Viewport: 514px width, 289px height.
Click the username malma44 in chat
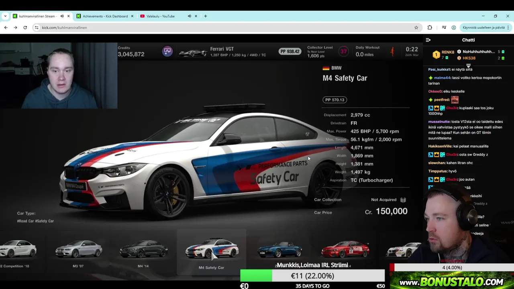(x=442, y=78)
